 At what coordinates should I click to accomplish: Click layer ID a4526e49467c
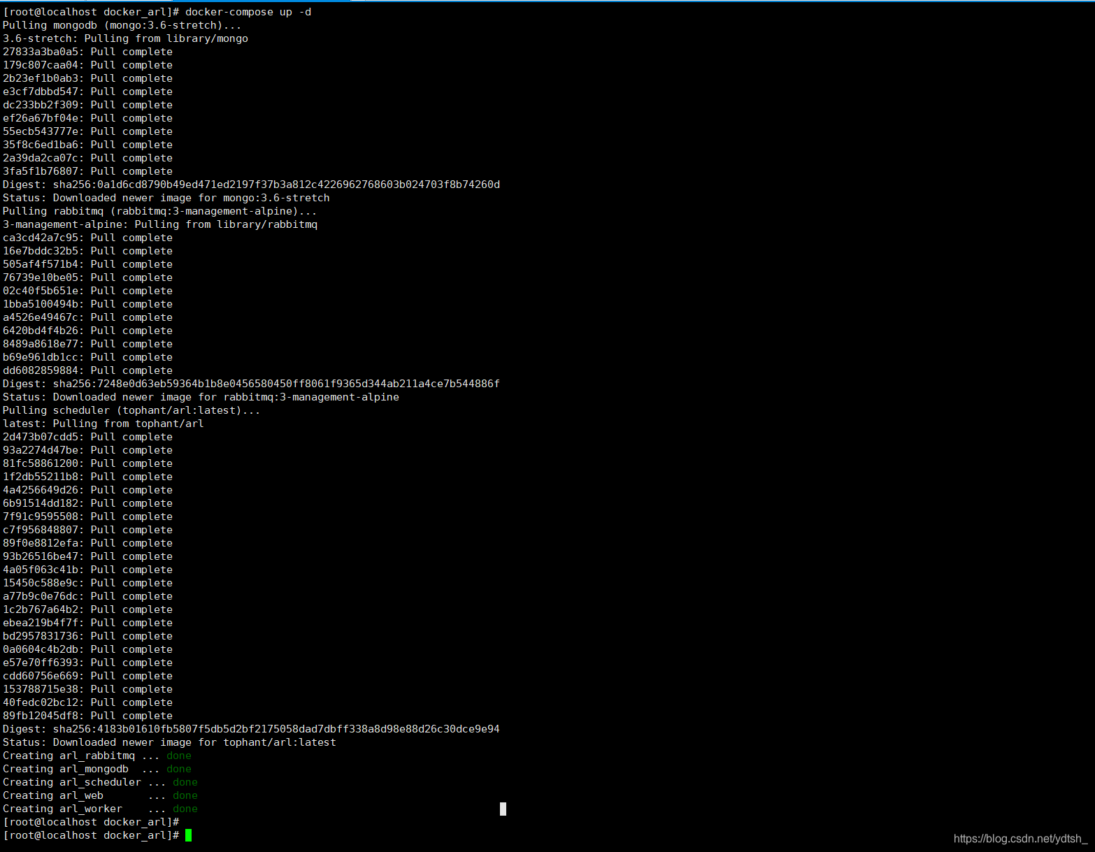coord(41,317)
